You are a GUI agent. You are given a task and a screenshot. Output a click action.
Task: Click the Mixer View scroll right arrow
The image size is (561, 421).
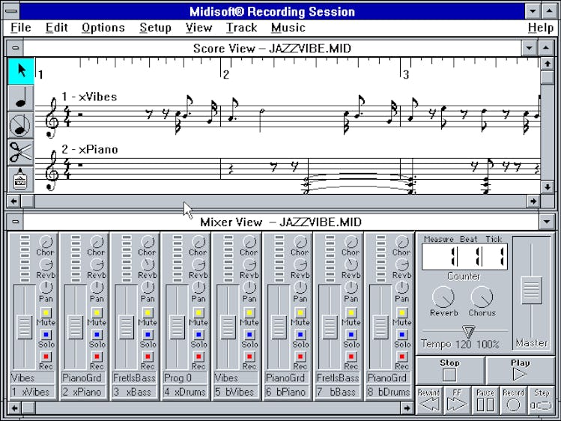407,408
